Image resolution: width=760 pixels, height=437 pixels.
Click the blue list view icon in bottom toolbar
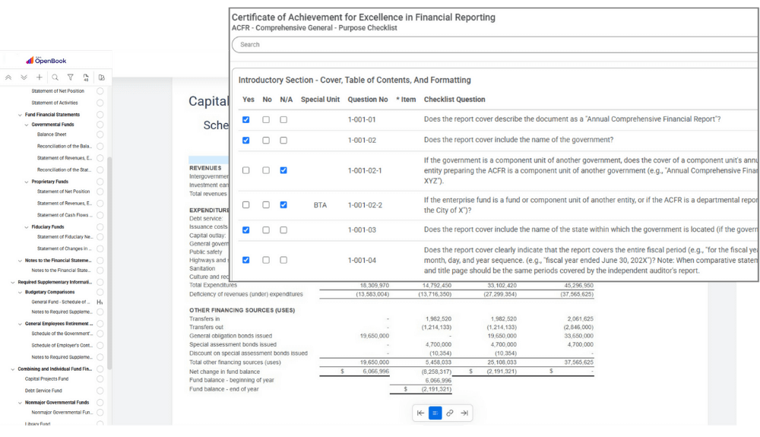click(x=435, y=413)
